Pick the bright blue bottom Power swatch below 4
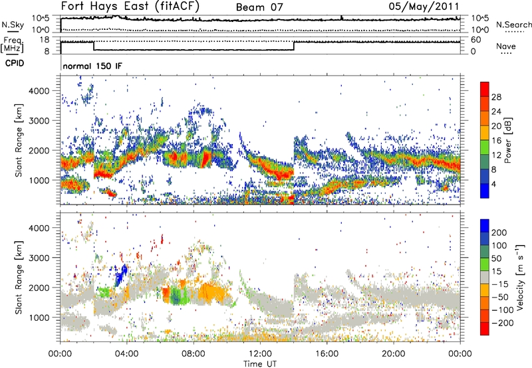The image size is (532, 368). 485,191
